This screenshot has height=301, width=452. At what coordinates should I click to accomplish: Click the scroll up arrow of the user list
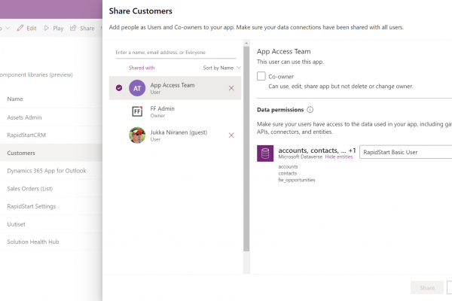coord(246,43)
